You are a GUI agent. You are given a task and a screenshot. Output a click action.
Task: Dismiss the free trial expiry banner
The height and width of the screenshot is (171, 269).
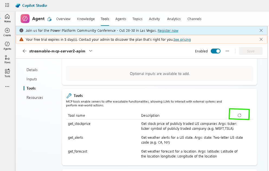tap(261, 39)
